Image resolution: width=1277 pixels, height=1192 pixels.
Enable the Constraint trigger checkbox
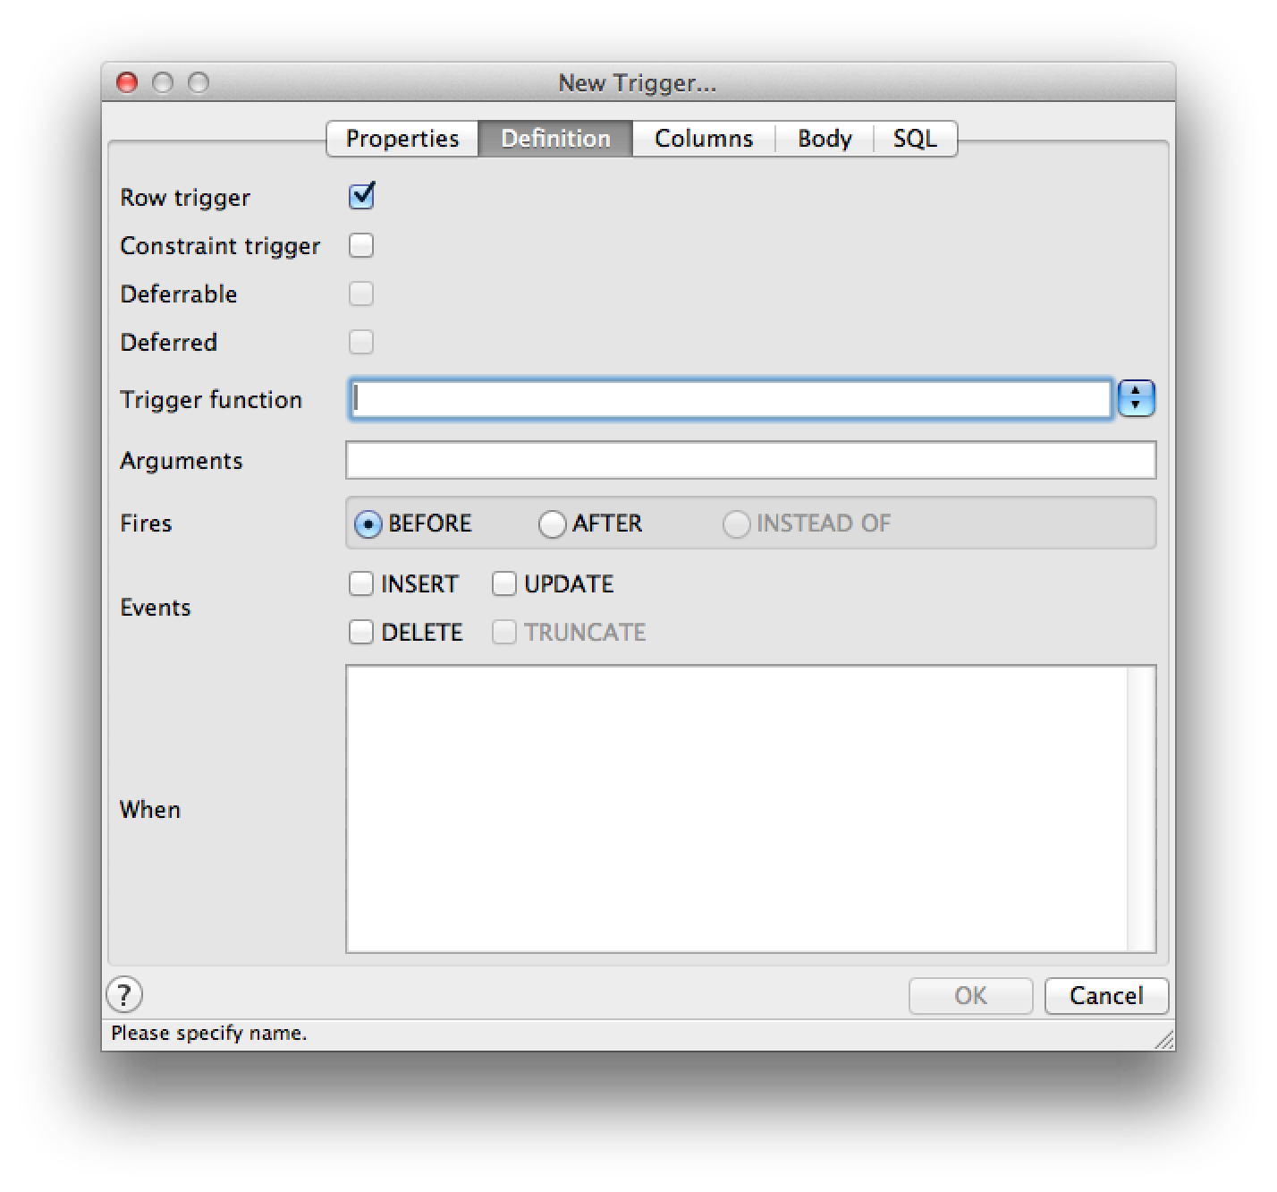click(x=361, y=245)
